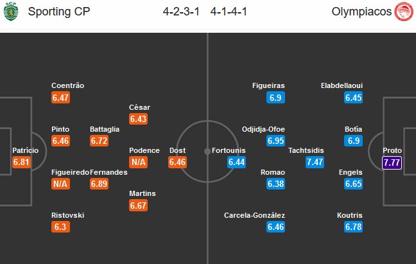The height and width of the screenshot is (264, 416).
Task: Select Dost's 6.46 rating badge
Action: [x=177, y=162]
